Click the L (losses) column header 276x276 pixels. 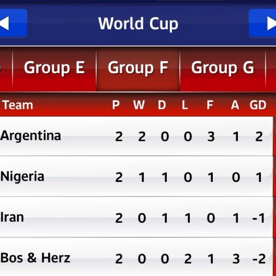coord(185,105)
